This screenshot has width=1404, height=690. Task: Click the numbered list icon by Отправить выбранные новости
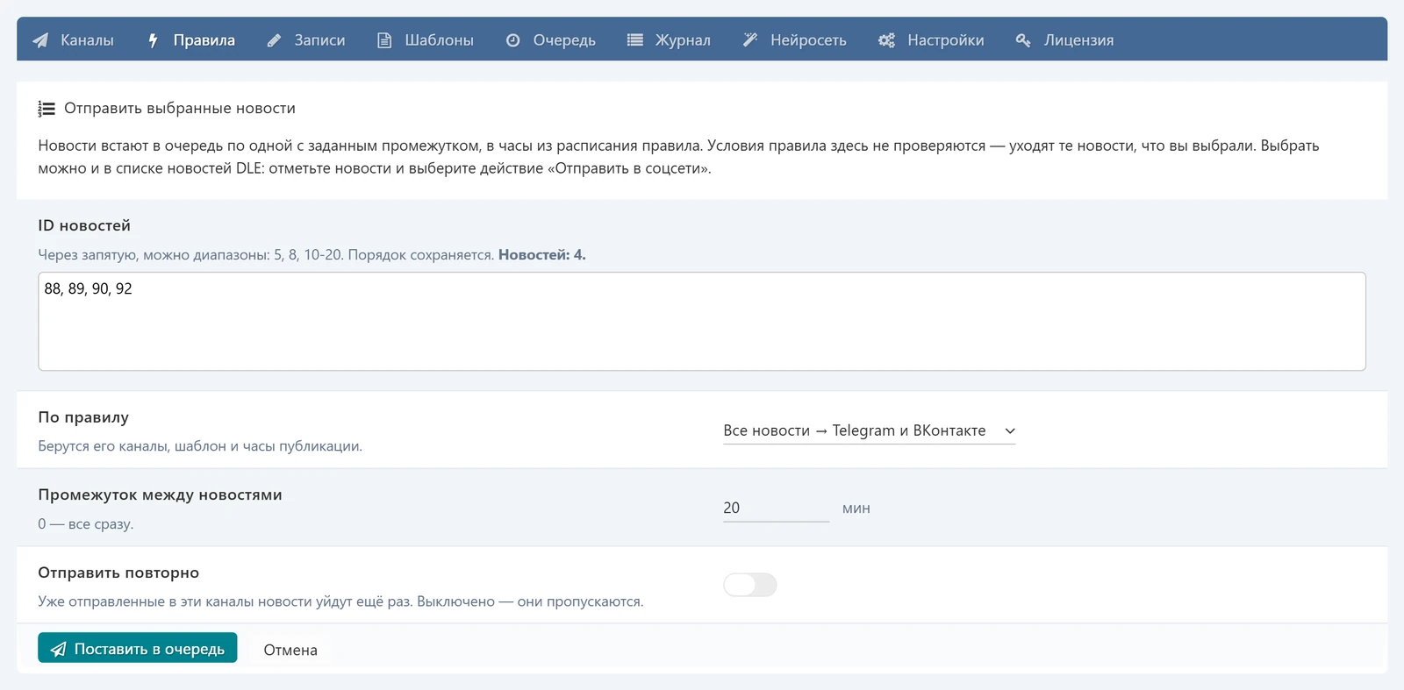(47, 109)
